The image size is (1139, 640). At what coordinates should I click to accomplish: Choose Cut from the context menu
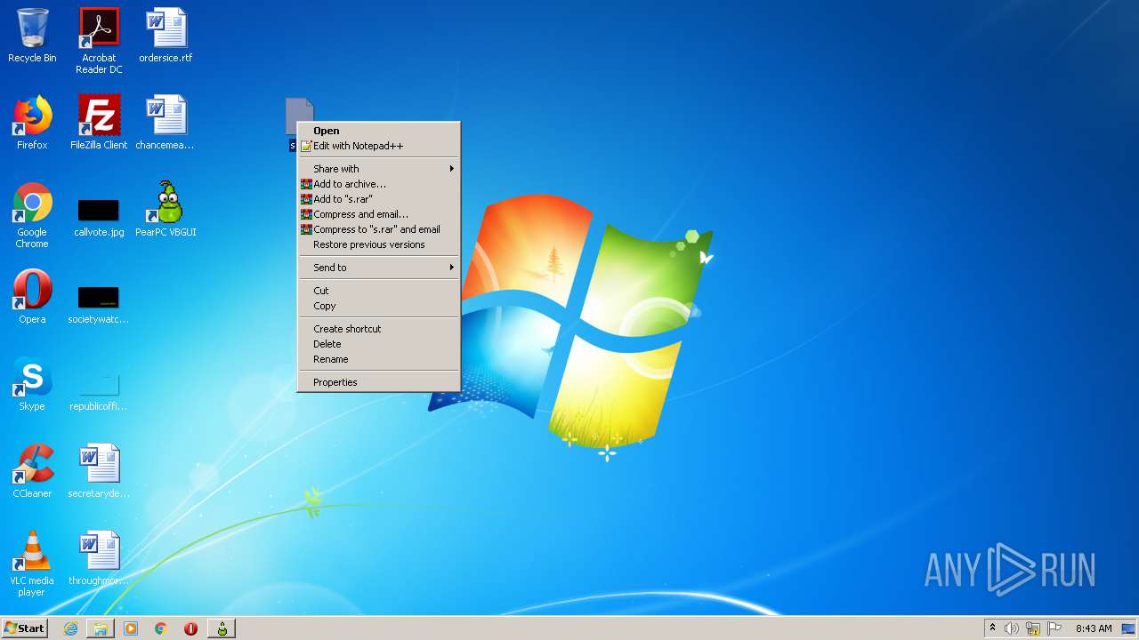click(x=378, y=291)
